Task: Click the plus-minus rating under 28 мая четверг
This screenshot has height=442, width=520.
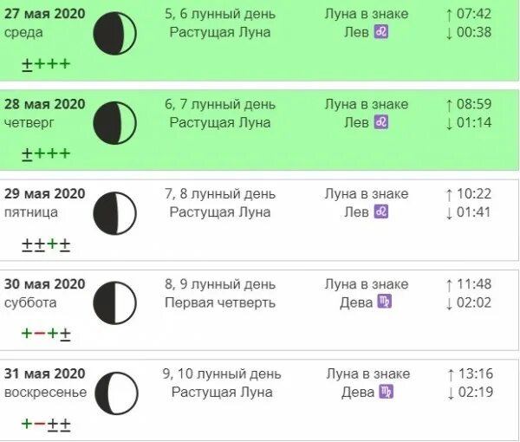Action: point(46,154)
